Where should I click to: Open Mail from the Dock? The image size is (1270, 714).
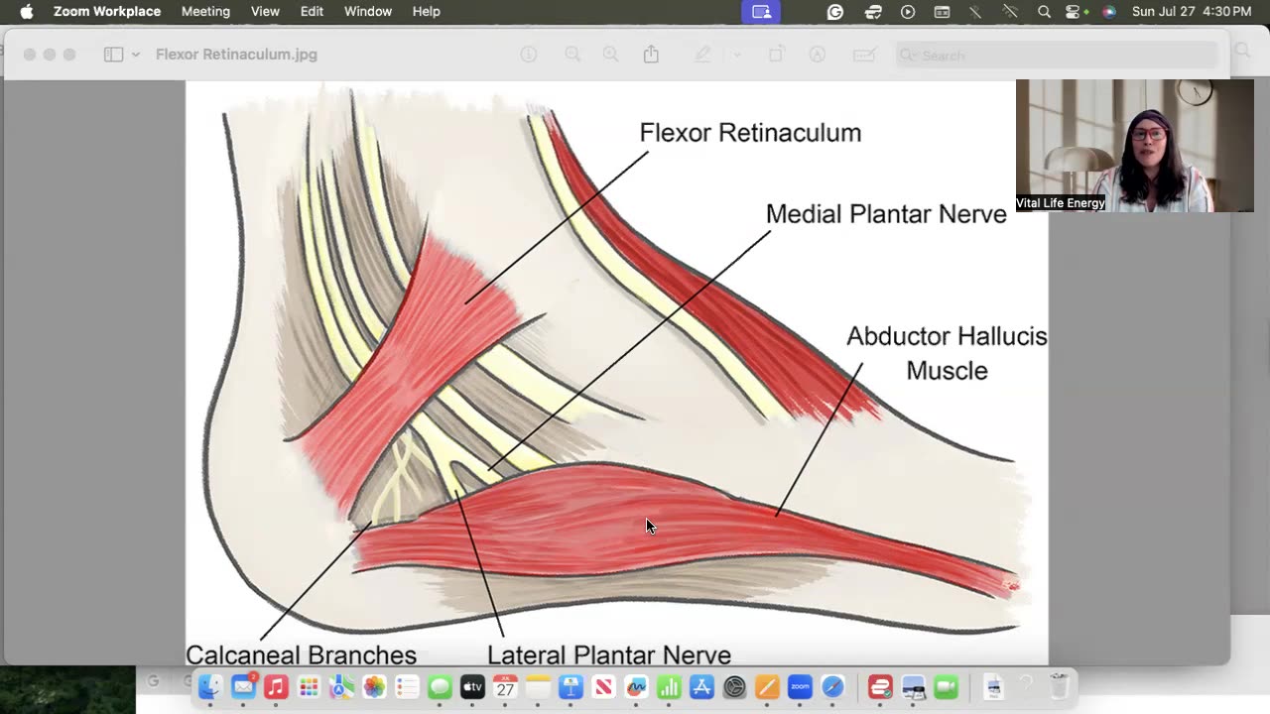[243, 686]
